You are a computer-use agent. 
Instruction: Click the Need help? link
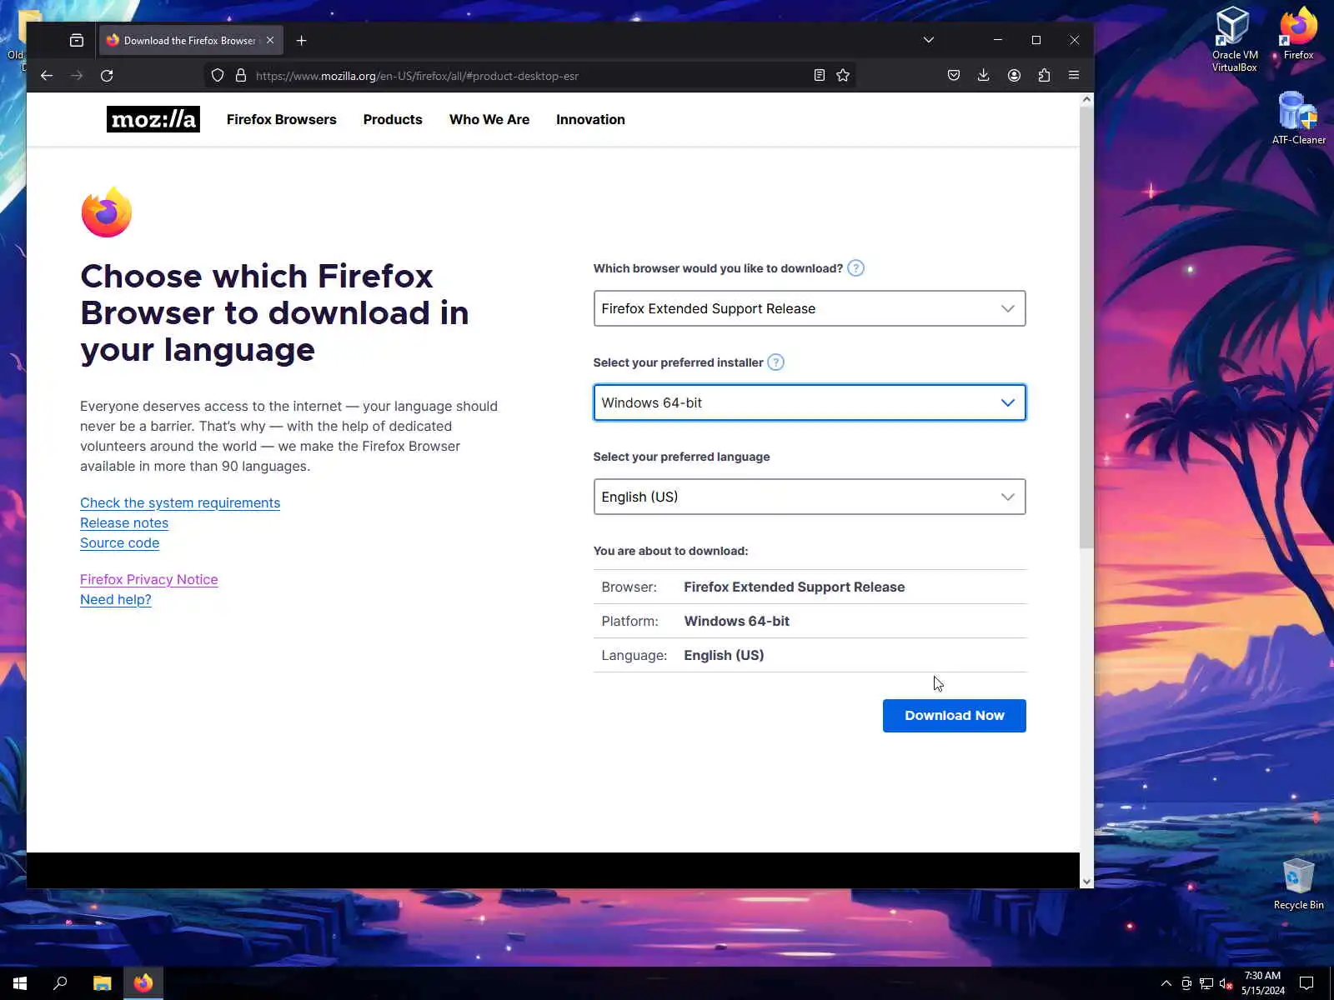pos(116,599)
